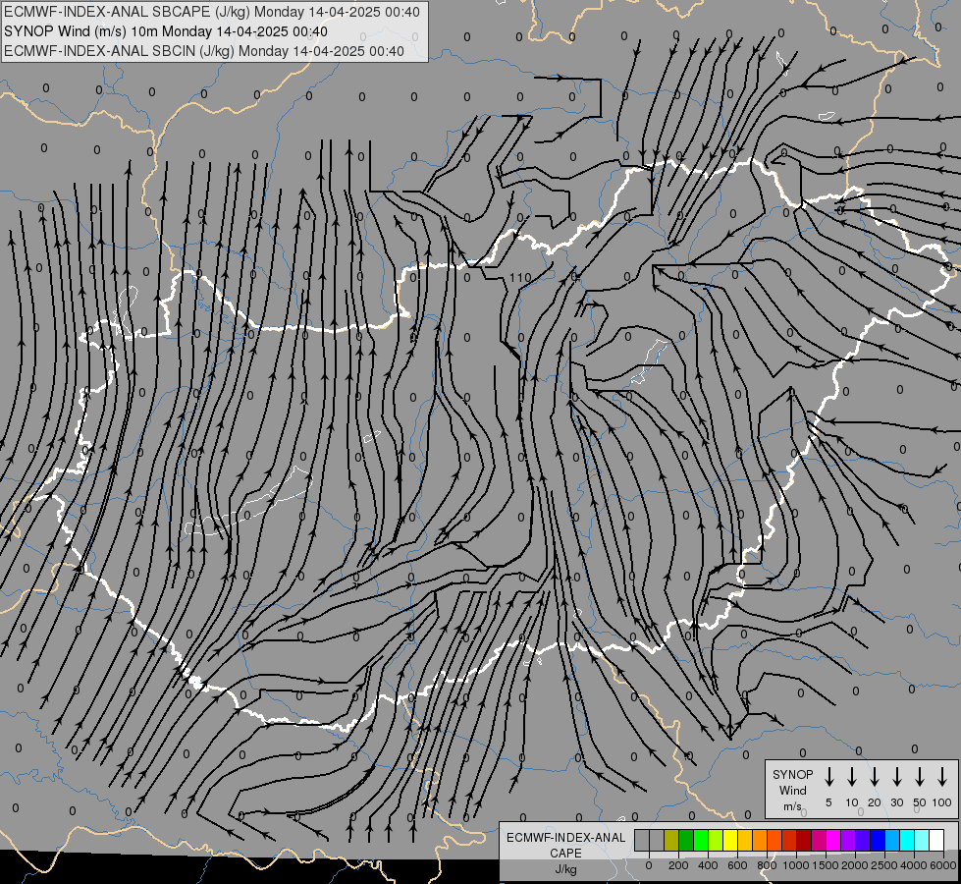The width and height of the screenshot is (961, 884).
Task: Click the 4000 tick on CAPE scale
Action: pos(913,865)
